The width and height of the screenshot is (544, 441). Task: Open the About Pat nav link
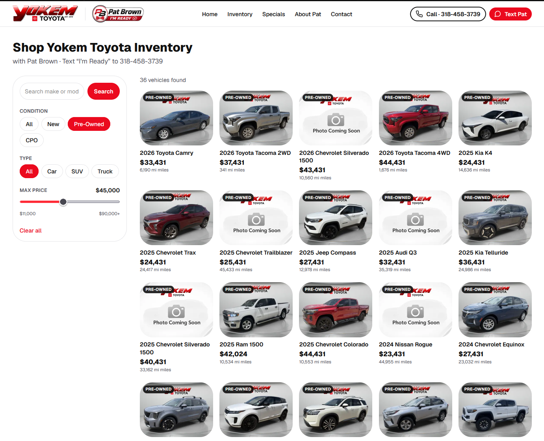[308, 14]
